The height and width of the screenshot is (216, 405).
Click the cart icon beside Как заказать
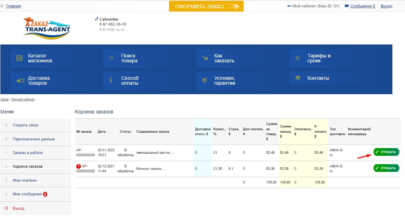tap(205, 58)
